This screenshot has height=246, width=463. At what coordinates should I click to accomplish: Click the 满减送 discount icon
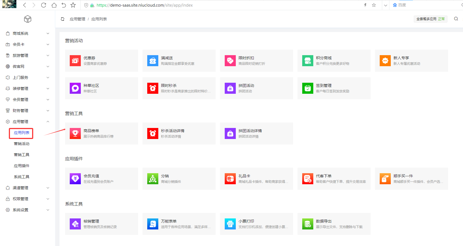[x=153, y=61]
